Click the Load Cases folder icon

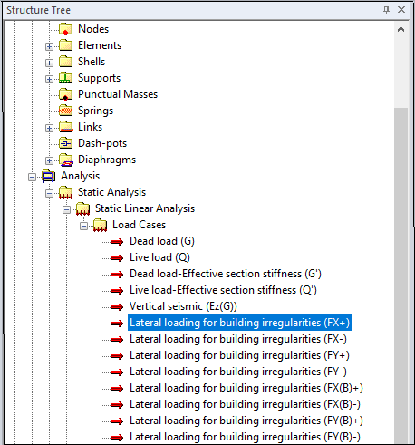coord(100,226)
